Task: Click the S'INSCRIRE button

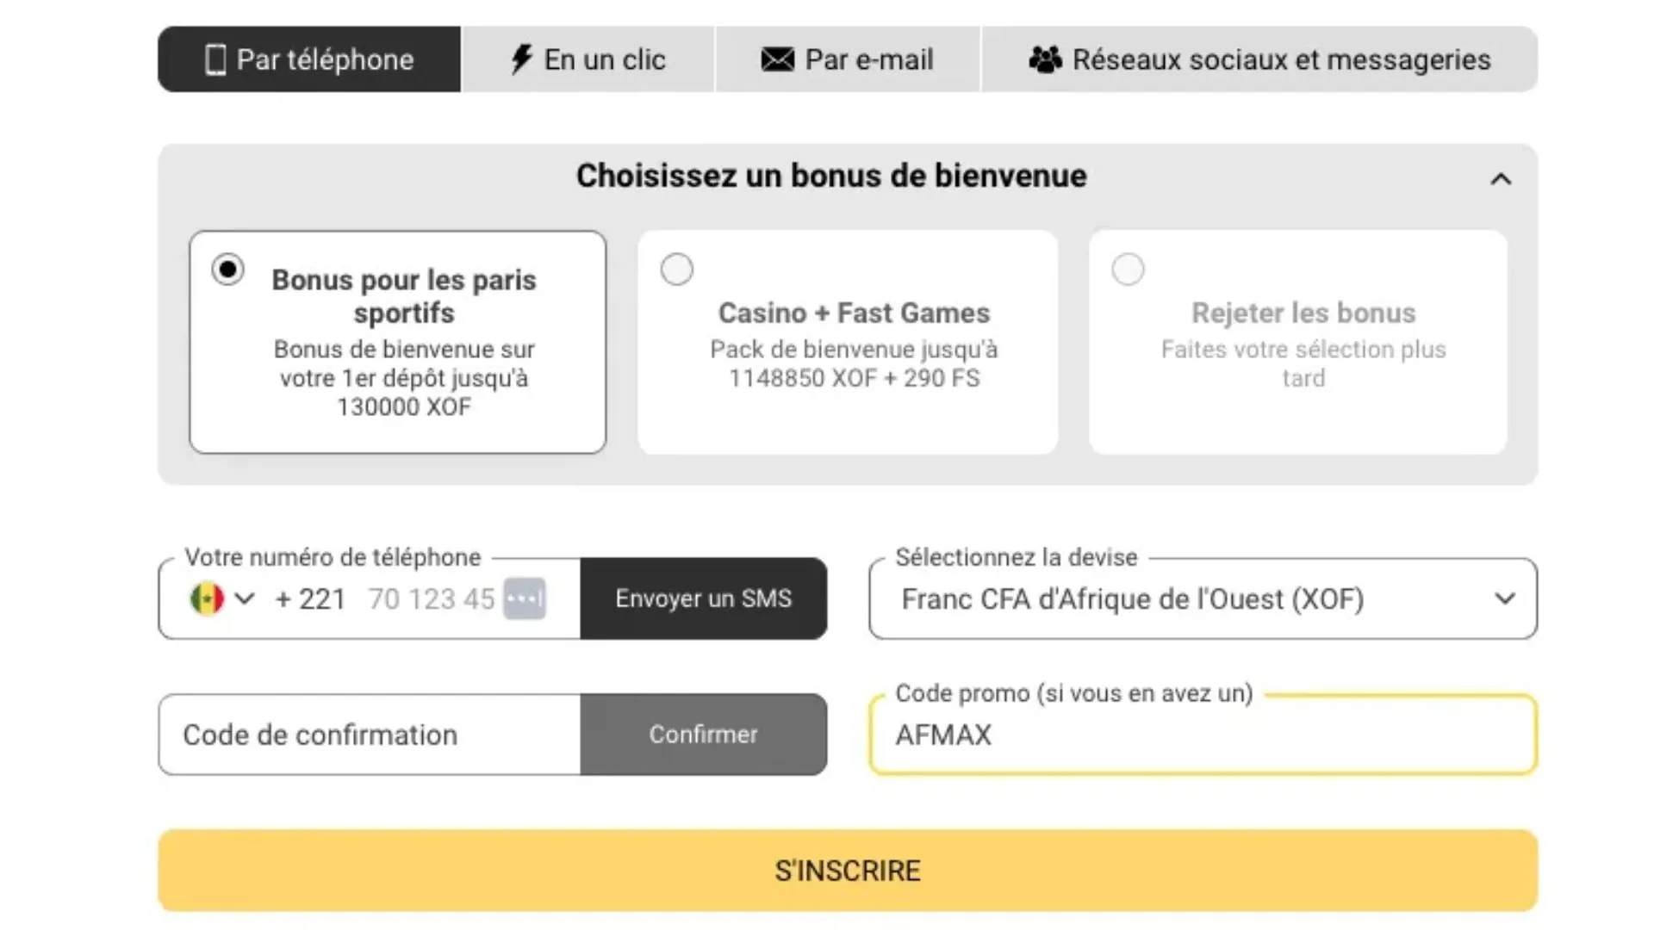Action: [847, 870]
